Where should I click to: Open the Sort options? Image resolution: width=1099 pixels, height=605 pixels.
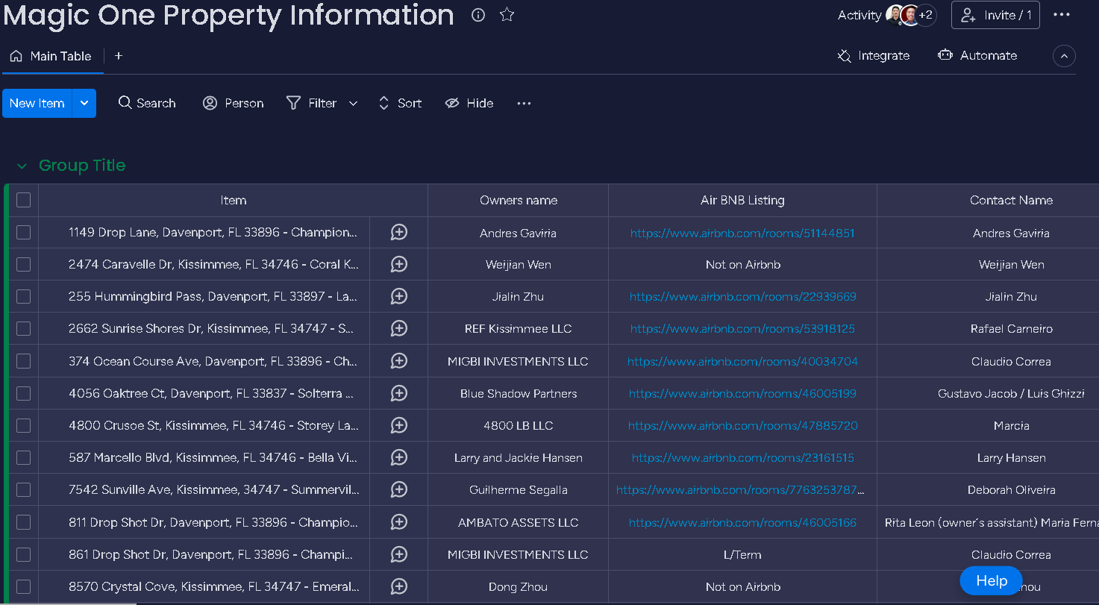[400, 104]
